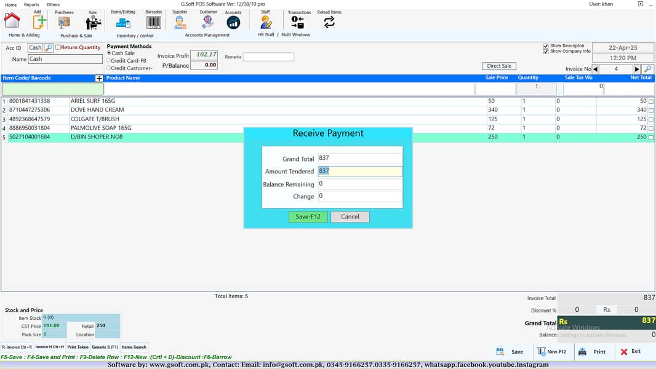This screenshot has height=369, width=656.
Task: Open the Staff icon
Action: point(266,22)
